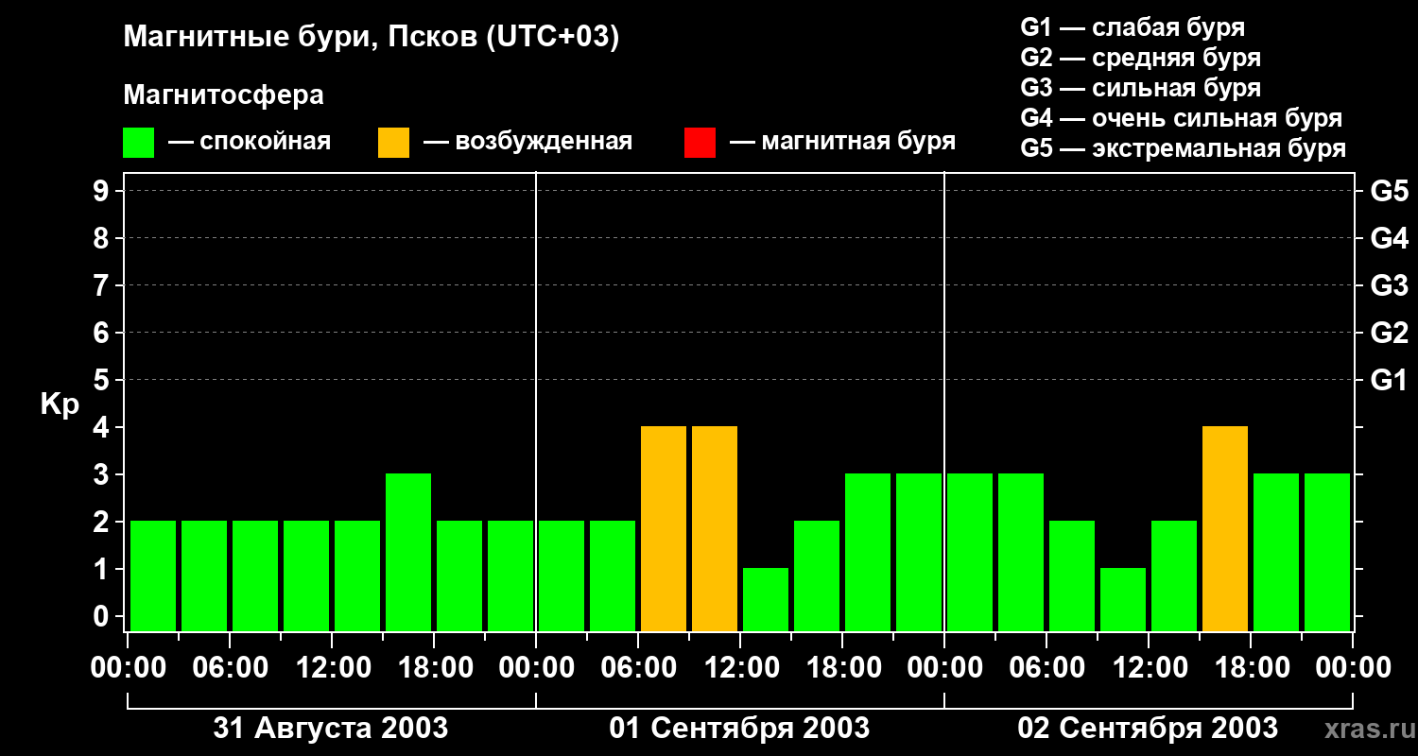Select the Kp 1 green bar on 02 Сентября

[x=1123, y=600]
